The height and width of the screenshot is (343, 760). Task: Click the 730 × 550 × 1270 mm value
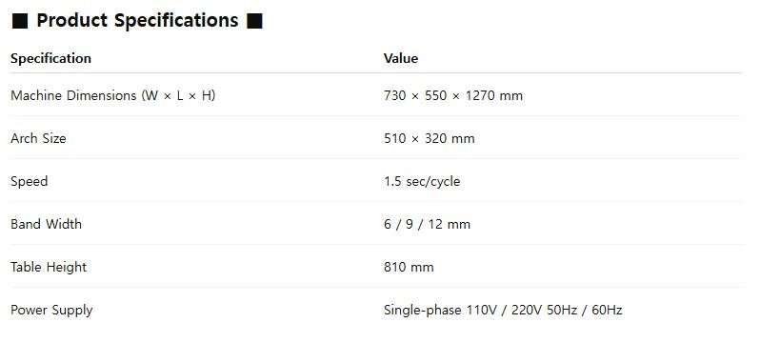[x=453, y=95]
